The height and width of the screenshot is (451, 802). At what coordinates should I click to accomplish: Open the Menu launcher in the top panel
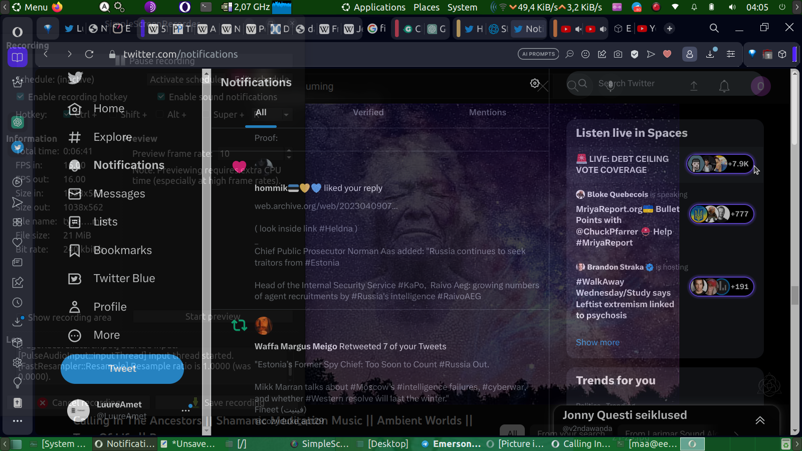(30, 7)
